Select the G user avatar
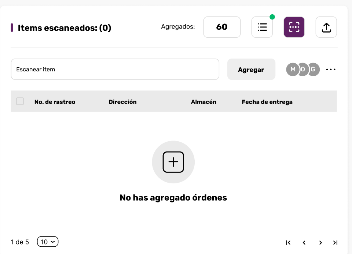The width and height of the screenshot is (352, 254). tap(313, 70)
